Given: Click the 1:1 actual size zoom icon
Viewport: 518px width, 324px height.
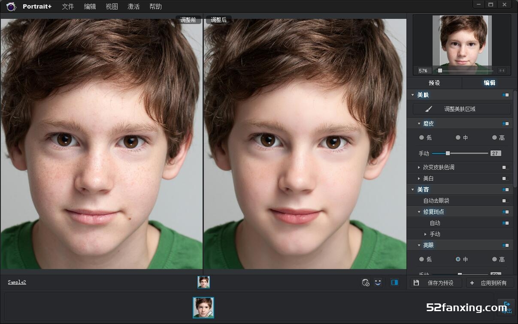Looking at the screenshot, I should [501, 71].
